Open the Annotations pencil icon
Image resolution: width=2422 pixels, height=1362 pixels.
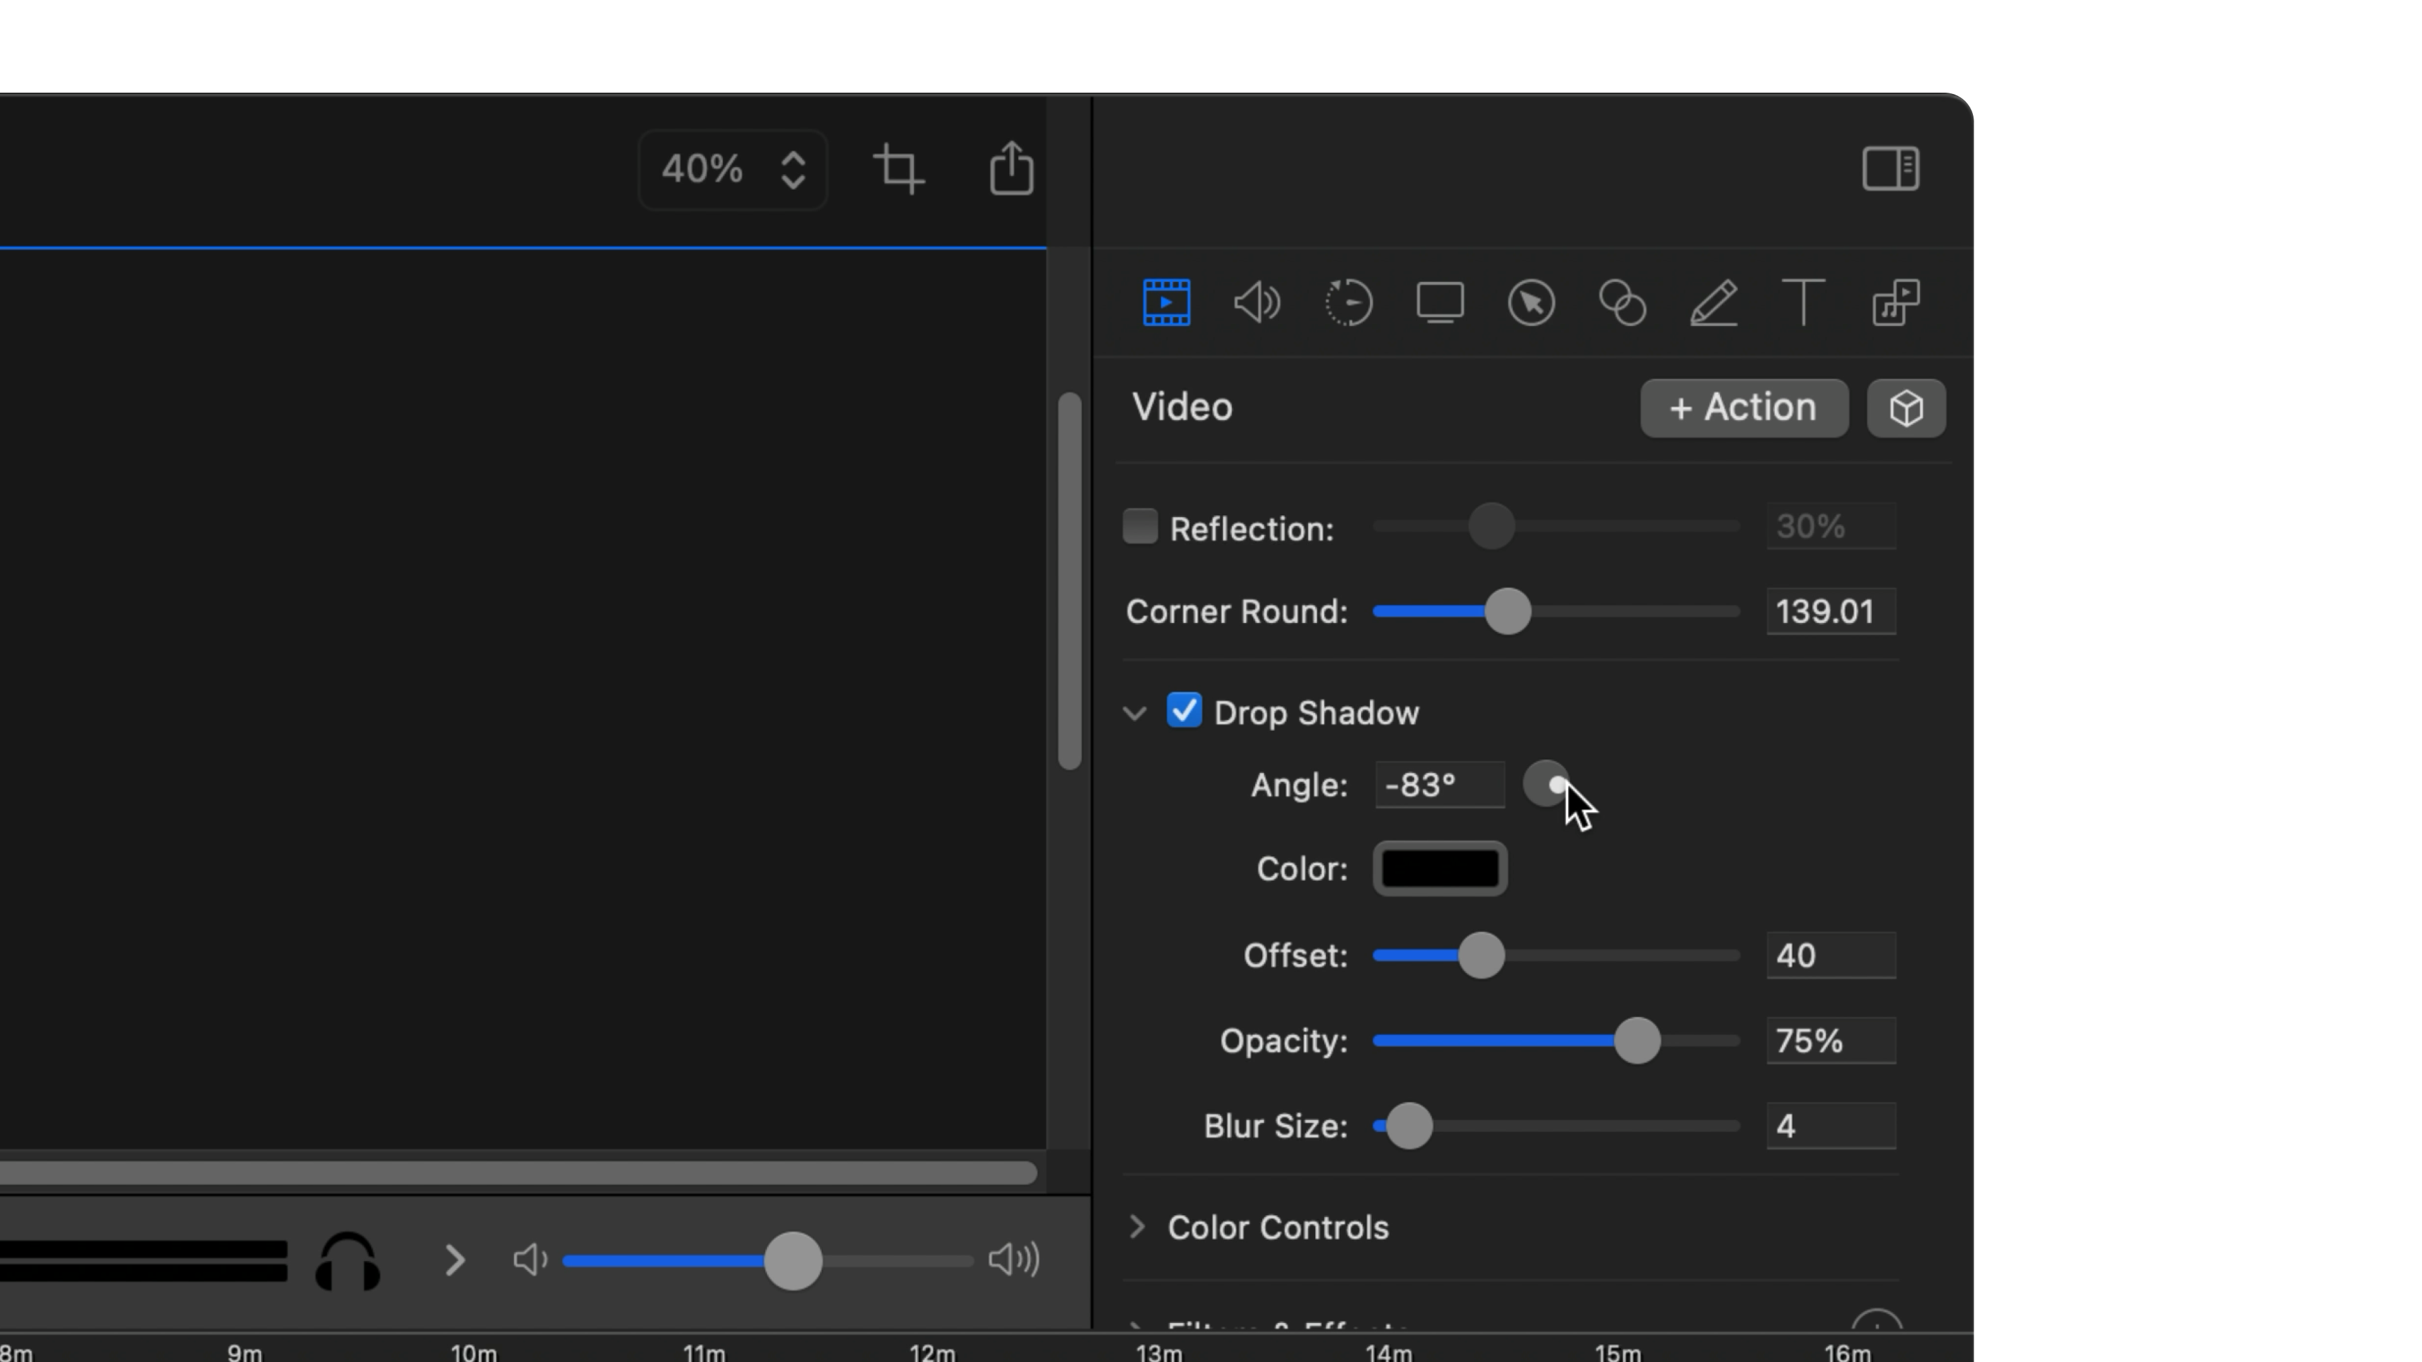tap(1713, 303)
